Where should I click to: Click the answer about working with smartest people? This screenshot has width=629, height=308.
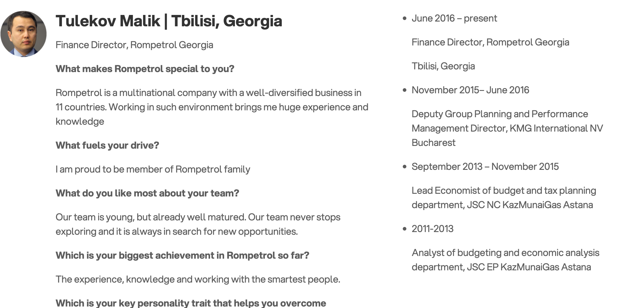click(x=198, y=279)
